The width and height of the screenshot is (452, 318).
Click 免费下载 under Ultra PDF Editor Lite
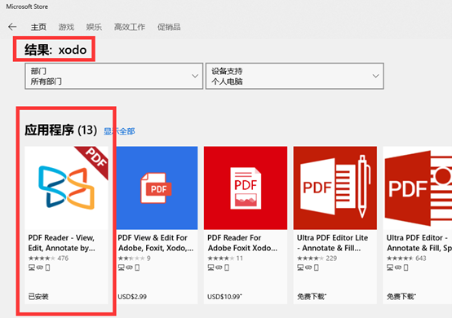[312, 297]
